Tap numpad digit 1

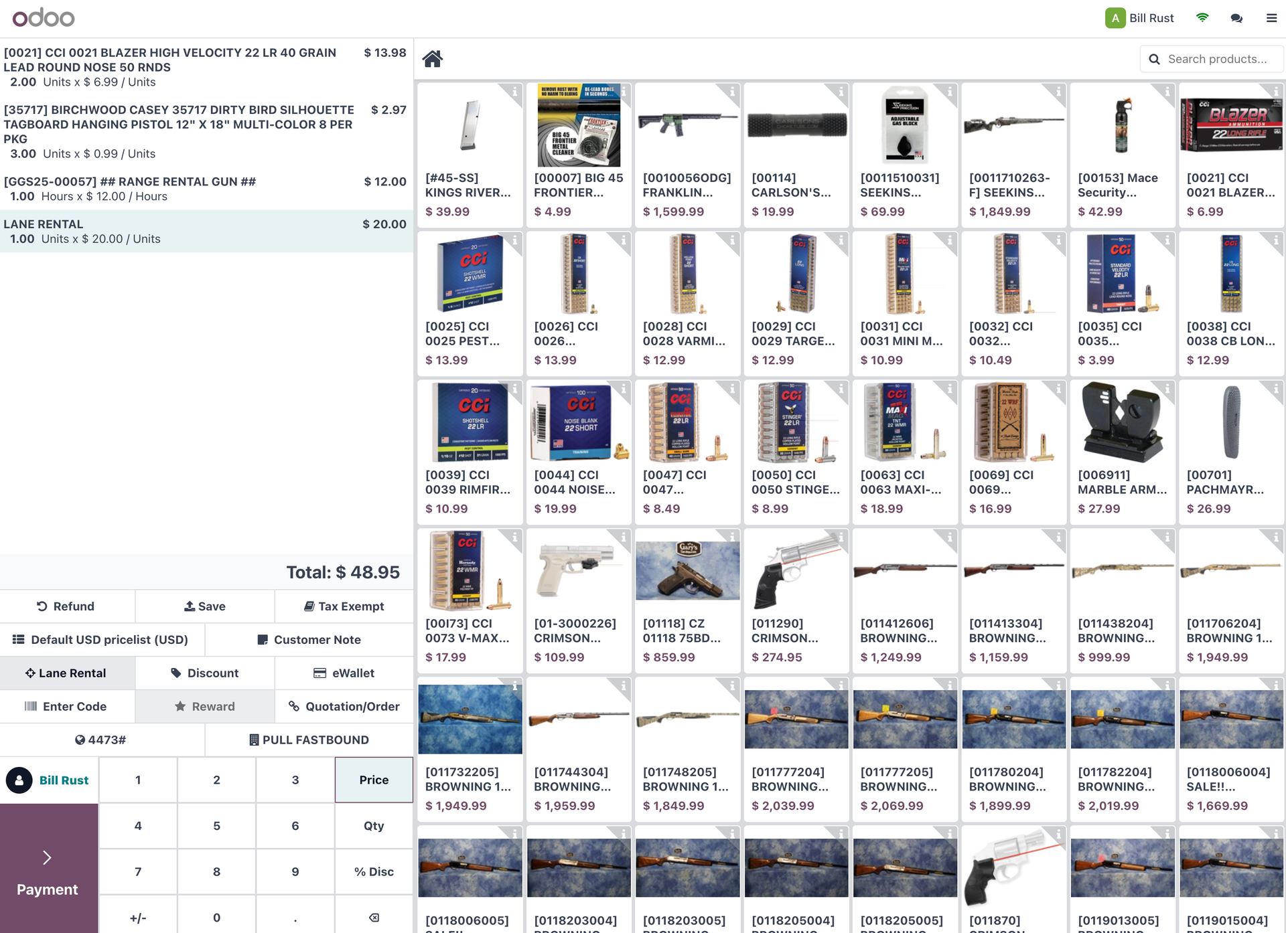tap(138, 780)
